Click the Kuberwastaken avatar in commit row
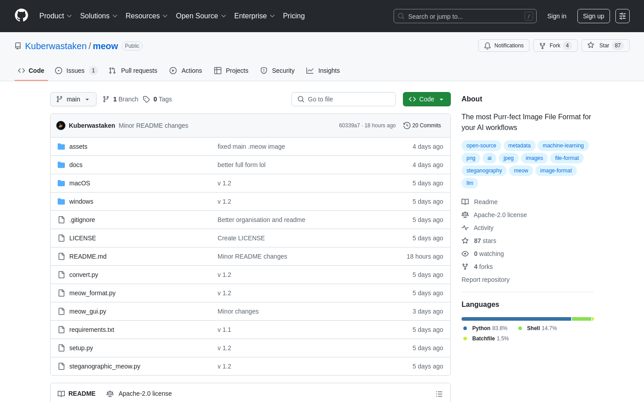644x402 pixels. click(61, 126)
